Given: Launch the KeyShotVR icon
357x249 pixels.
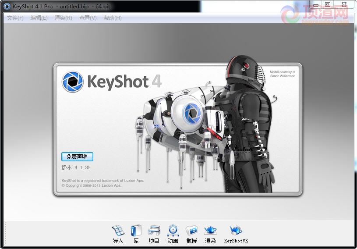Looking at the screenshot, I should point(236,234).
